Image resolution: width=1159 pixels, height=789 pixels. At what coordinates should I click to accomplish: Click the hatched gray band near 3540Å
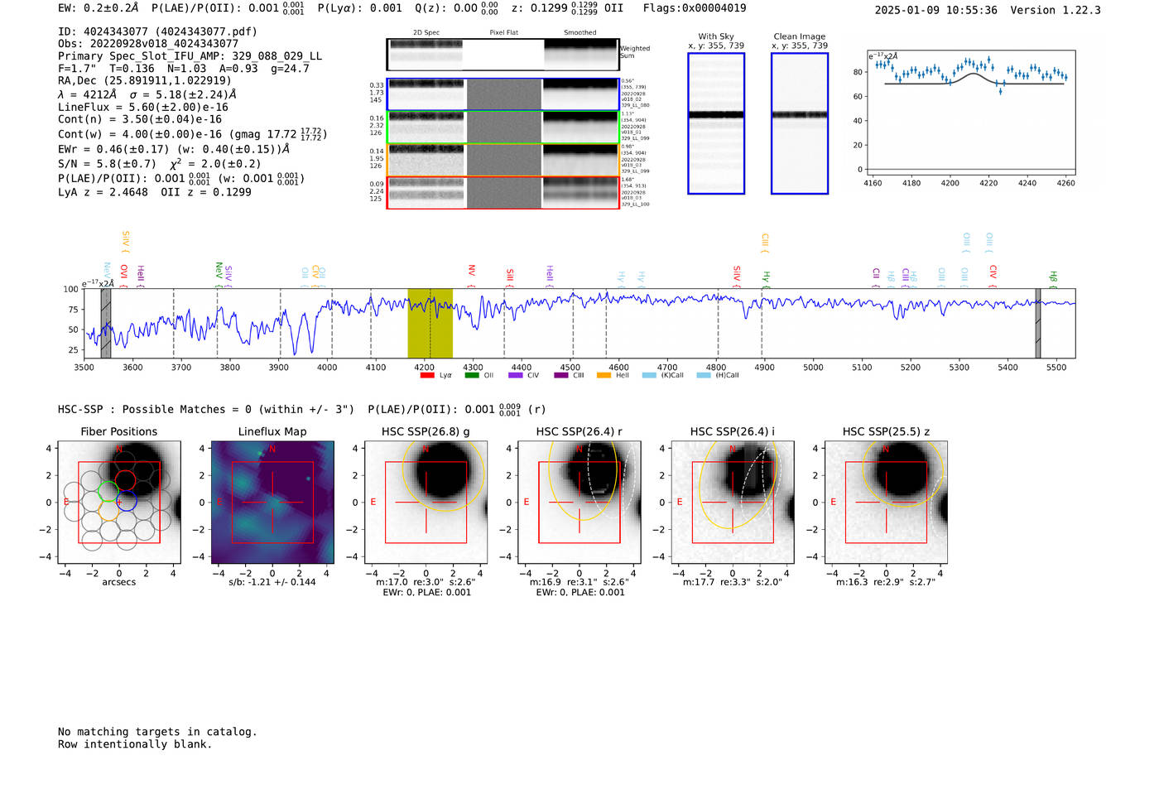(106, 324)
